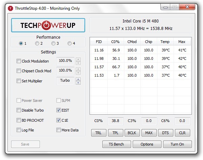The width and height of the screenshot is (203, 160).
Task: Click the BCLK button
Action: pos(132,133)
